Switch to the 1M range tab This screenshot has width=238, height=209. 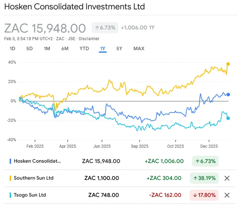pos(47,49)
